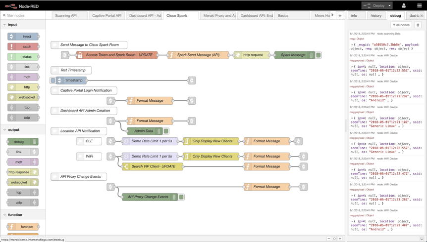Toggle the Admin Data debug node output
This screenshot has width=427, height=242.
(x=166, y=131)
